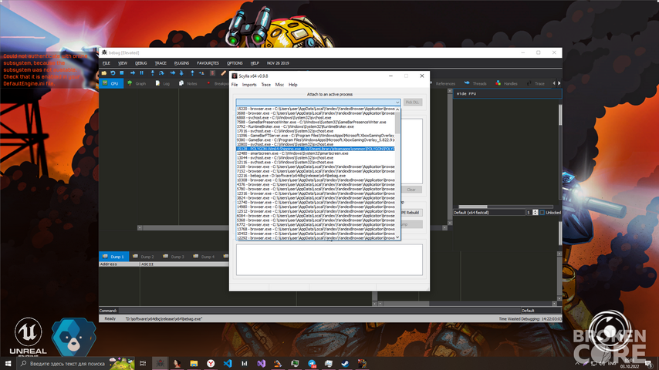Viewport: 659px width, 370px height.
Task: Click the Scylla log text area
Action: point(329,260)
